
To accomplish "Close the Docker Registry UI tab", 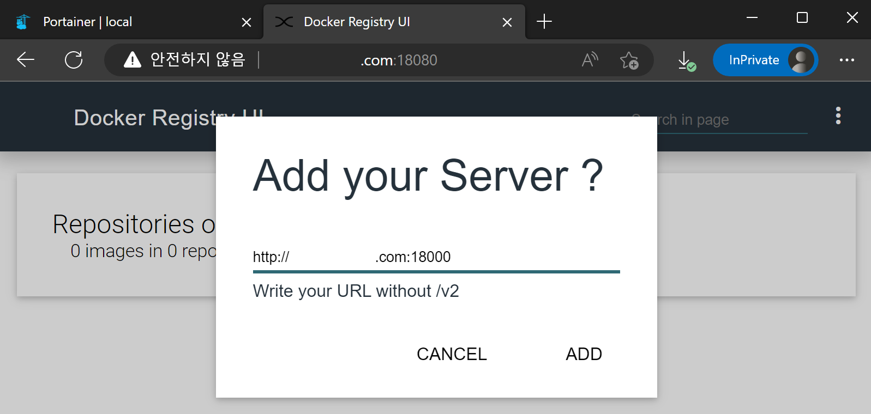I will [507, 22].
